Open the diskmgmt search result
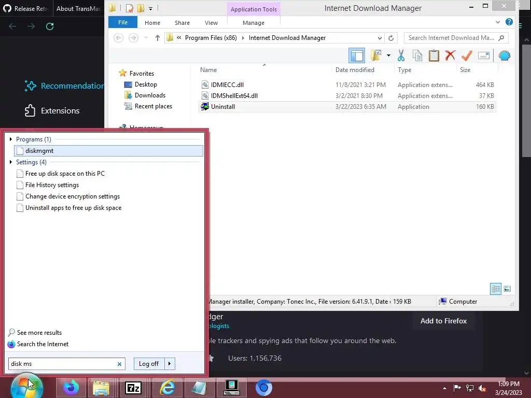Viewport: 531px width, 398px height. [x=108, y=151]
